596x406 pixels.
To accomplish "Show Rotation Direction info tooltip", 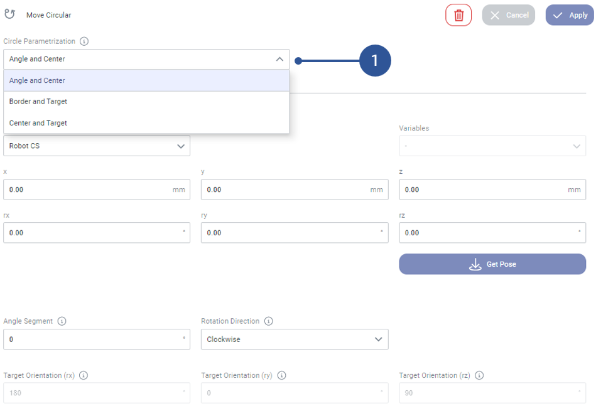I will pos(268,321).
